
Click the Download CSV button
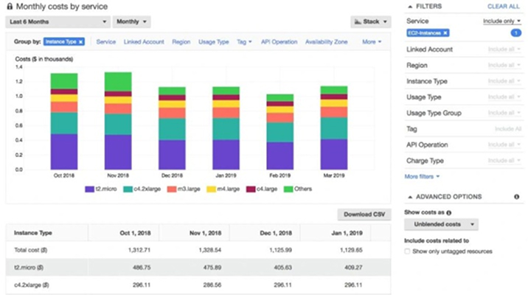coord(364,215)
